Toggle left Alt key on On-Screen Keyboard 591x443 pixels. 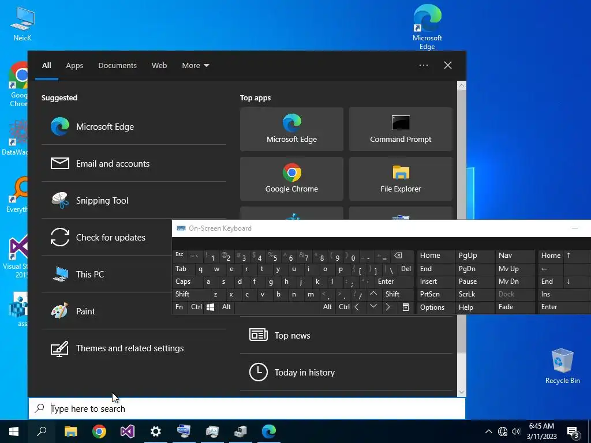pyautogui.click(x=226, y=307)
